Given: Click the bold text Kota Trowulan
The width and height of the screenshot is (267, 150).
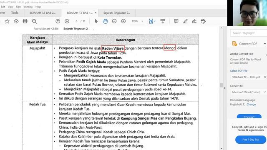Looking at the screenshot, I should [x=109, y=57].
